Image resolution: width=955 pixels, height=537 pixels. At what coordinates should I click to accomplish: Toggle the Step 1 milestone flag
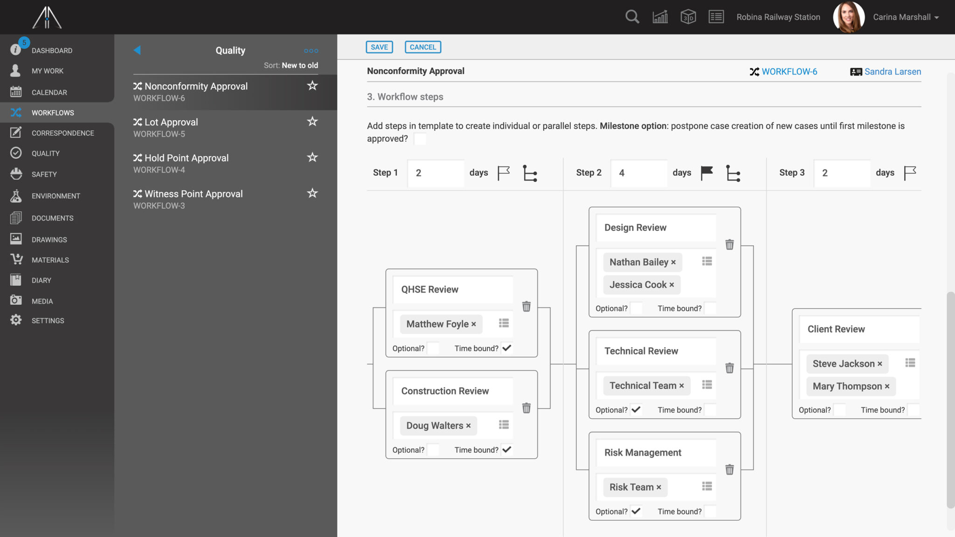[x=504, y=173]
